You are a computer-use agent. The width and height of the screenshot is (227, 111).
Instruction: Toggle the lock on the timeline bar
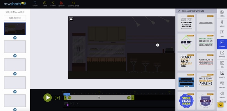pyautogui.click(x=99, y=98)
